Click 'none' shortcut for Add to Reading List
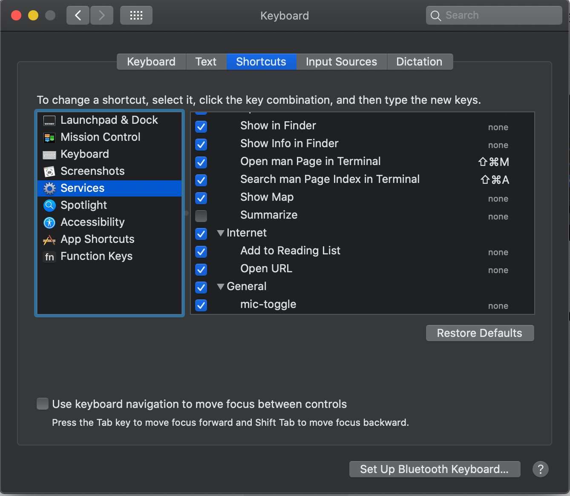 tap(498, 252)
